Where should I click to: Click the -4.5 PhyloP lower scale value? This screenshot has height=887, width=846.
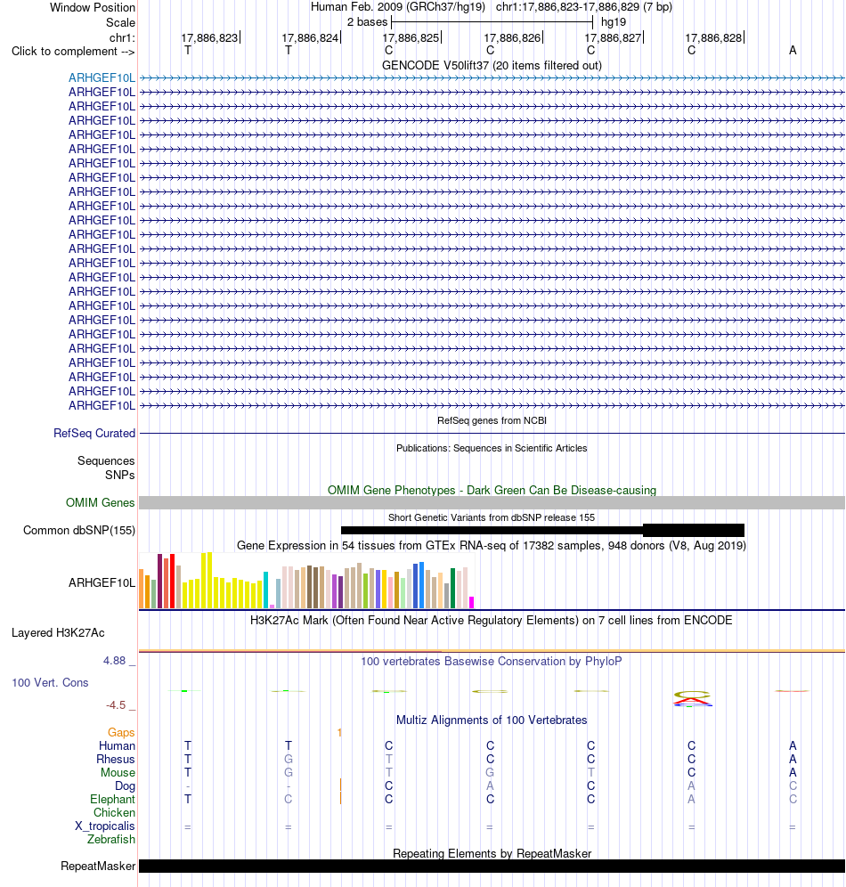point(116,705)
